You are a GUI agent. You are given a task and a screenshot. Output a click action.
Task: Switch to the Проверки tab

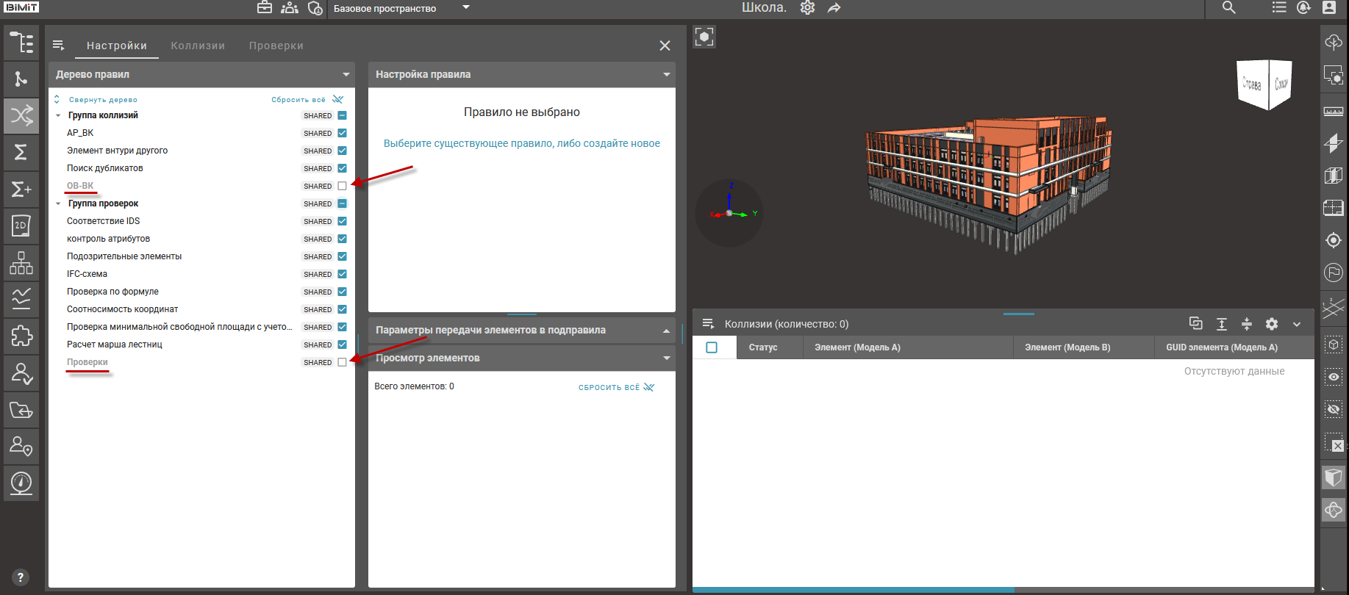coord(276,46)
